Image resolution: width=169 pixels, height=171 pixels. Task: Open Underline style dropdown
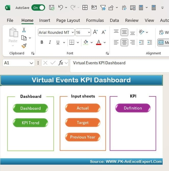64,42
